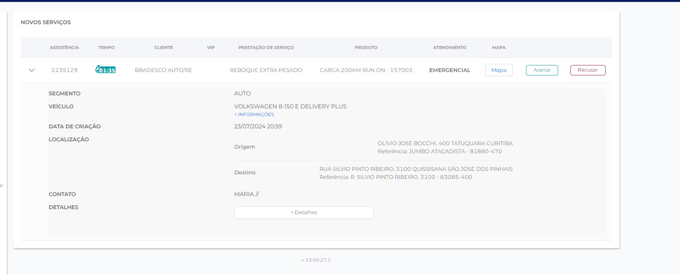The image size is (680, 275).
Task: Collapse the service 2235129 row chevron
Action: [x=31, y=70]
